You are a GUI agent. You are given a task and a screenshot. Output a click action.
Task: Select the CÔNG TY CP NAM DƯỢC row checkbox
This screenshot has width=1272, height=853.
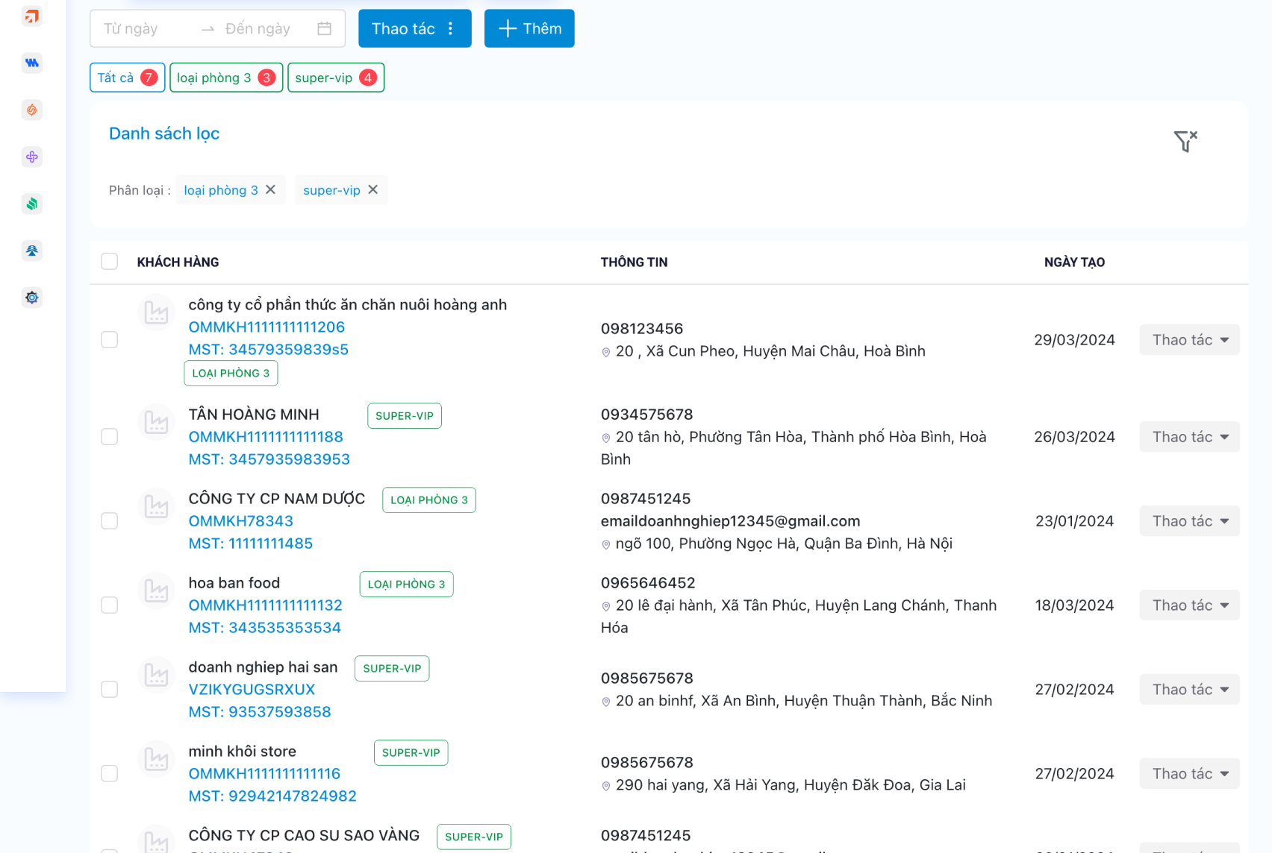(x=110, y=521)
